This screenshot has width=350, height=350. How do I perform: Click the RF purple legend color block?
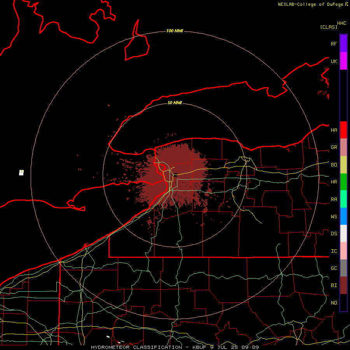pyautogui.click(x=343, y=44)
